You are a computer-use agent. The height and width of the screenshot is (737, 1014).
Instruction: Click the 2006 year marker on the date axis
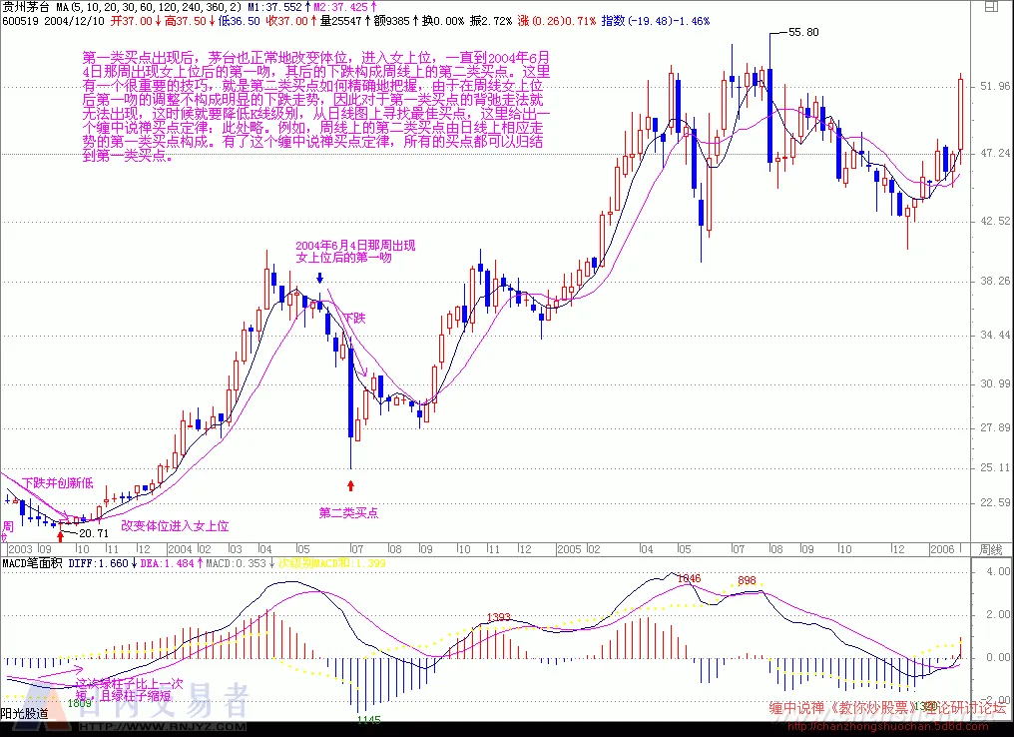pos(942,549)
